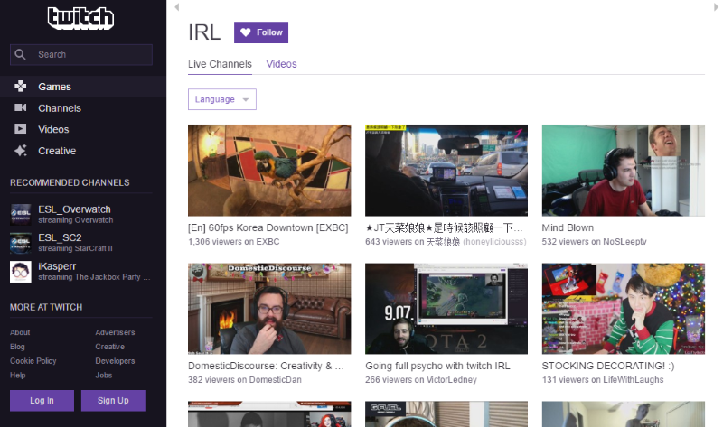Click title 'Going full psycho with twitch IRL'
This screenshot has height=427, width=723.
(437, 366)
